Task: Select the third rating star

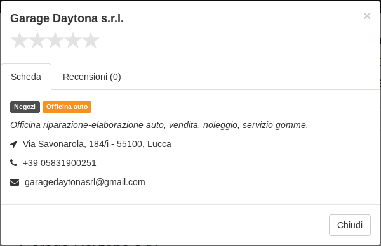Action: [55, 41]
